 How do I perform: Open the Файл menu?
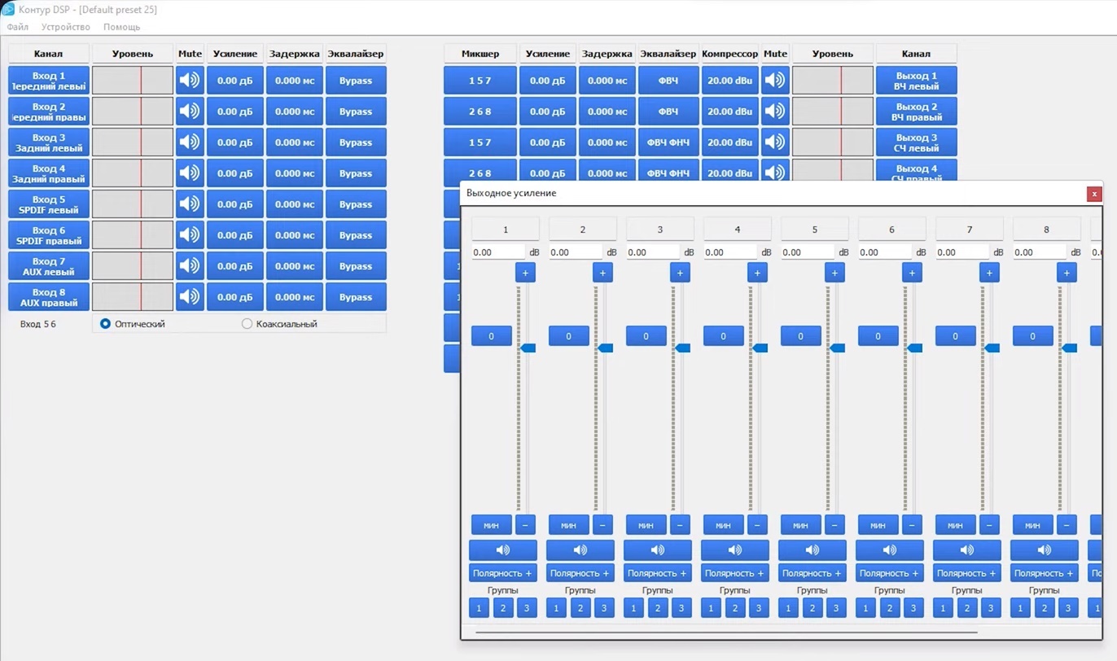pos(17,27)
